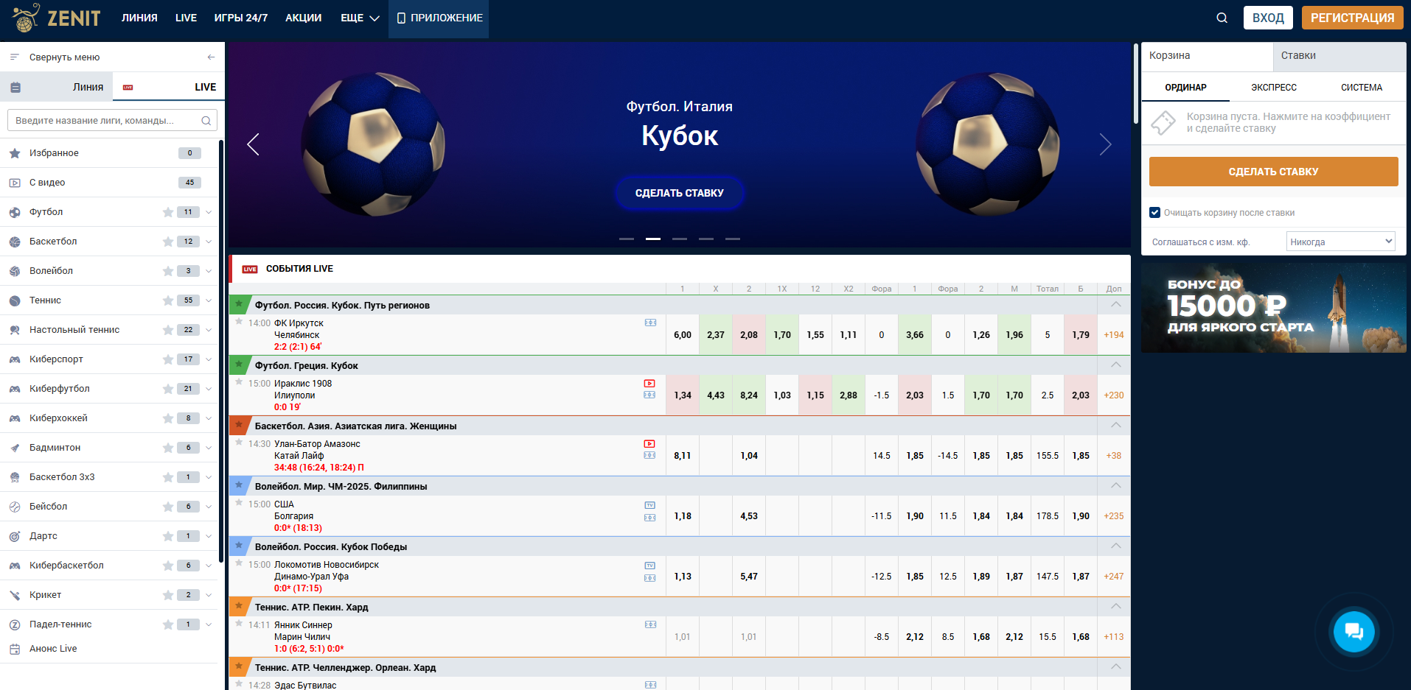Open the live chat bubble icon
Image resolution: width=1411 pixels, height=690 pixels.
1353,631
